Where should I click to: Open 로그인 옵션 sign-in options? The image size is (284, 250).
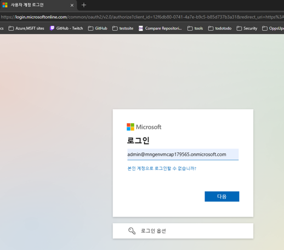[x=183, y=231]
